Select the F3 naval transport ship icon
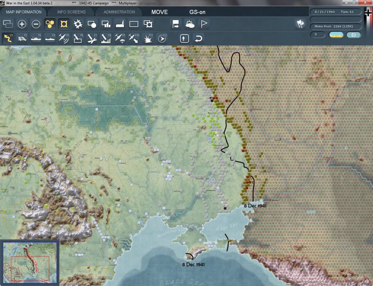 click(x=36, y=38)
